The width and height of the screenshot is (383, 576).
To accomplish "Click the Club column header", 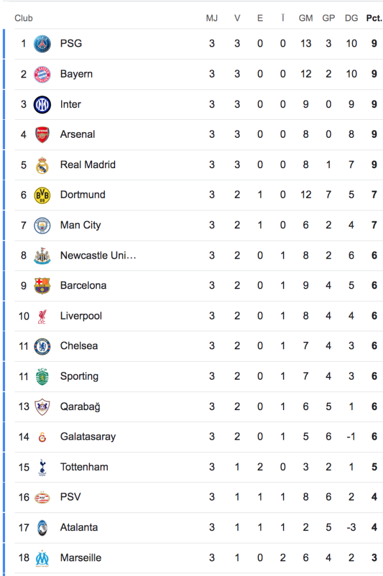I will (24, 18).
